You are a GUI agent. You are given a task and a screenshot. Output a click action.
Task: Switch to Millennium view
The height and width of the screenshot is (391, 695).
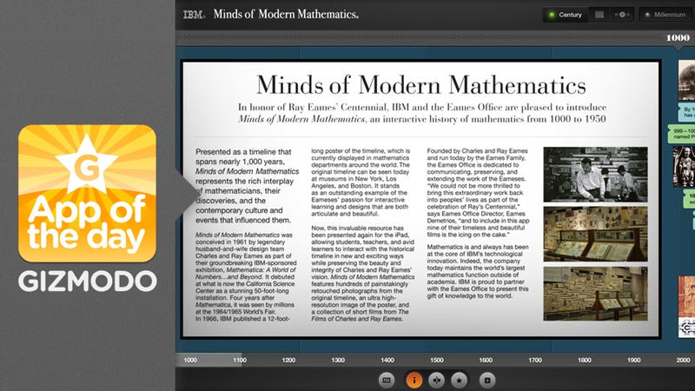coord(666,15)
